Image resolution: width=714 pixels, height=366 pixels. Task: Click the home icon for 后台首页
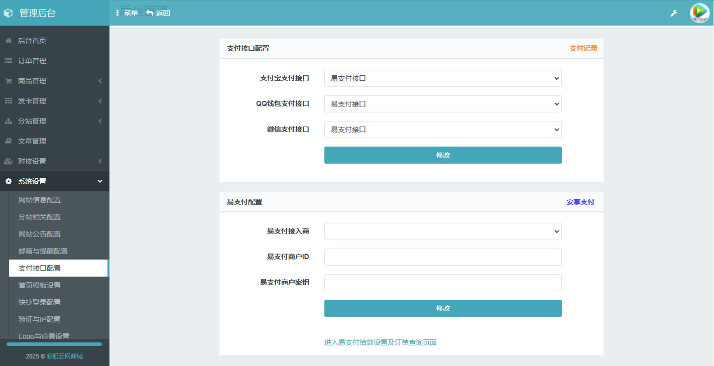tap(9, 41)
